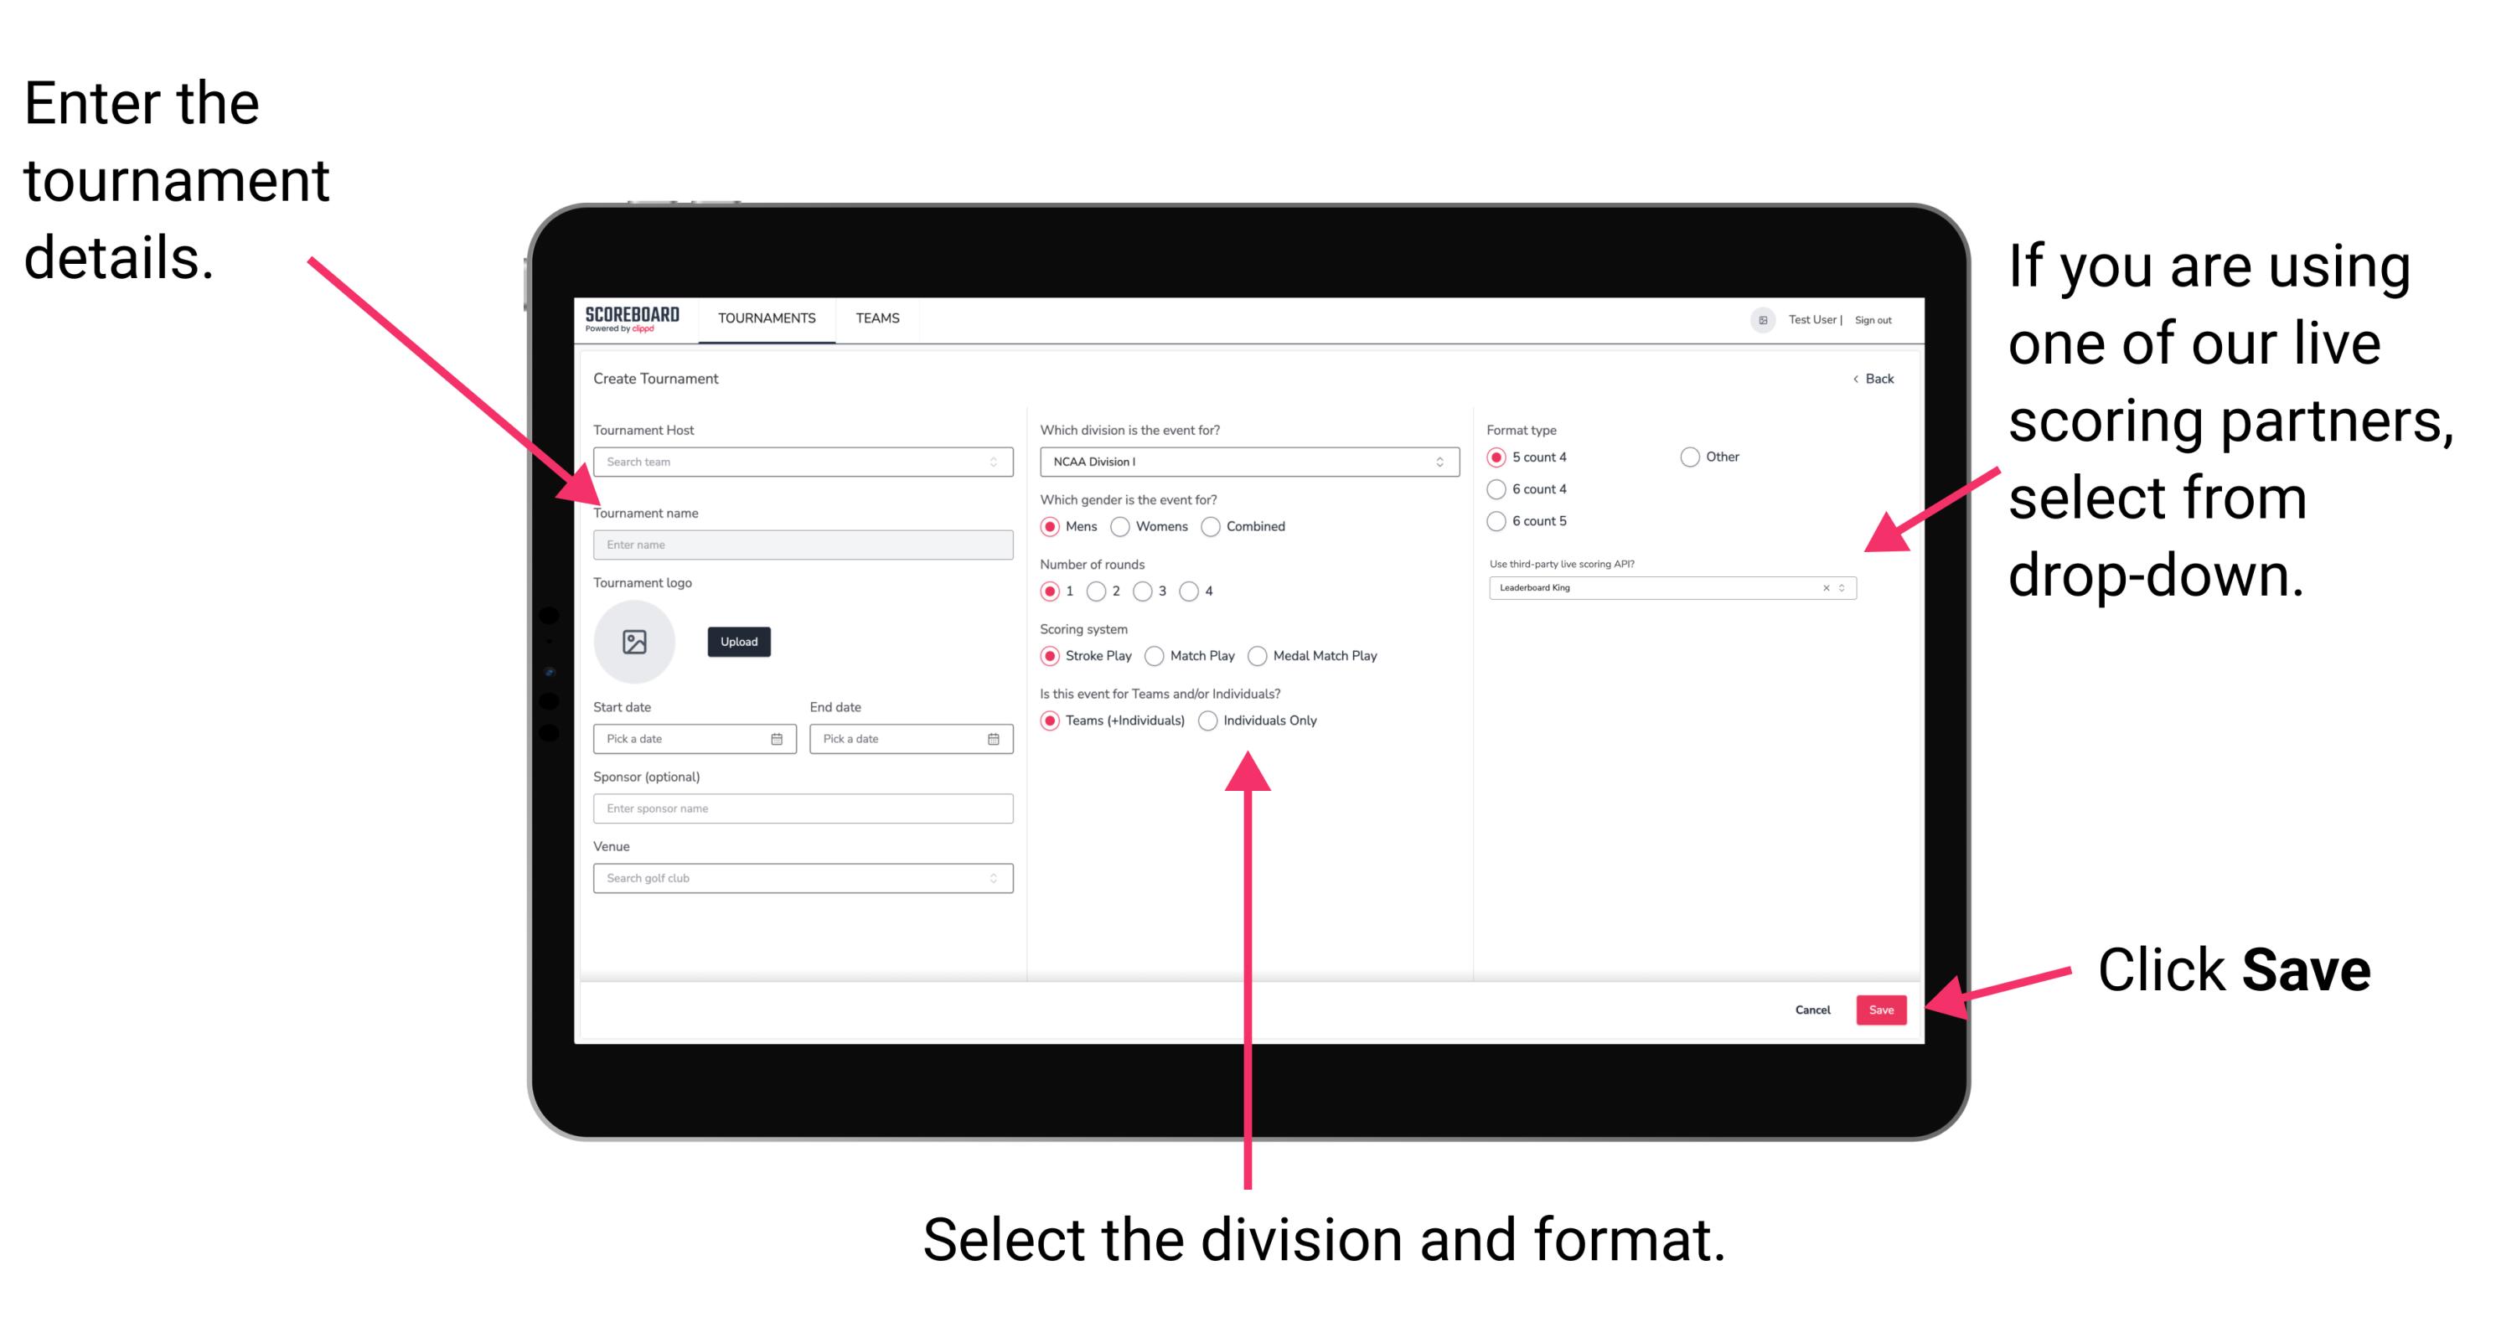The width and height of the screenshot is (2496, 1343).
Task: Select 4 rounds radio button
Action: pos(1199,591)
